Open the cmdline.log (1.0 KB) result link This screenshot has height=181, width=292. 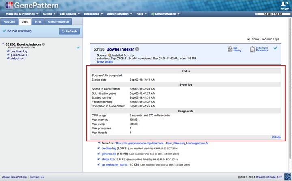tap(109, 148)
